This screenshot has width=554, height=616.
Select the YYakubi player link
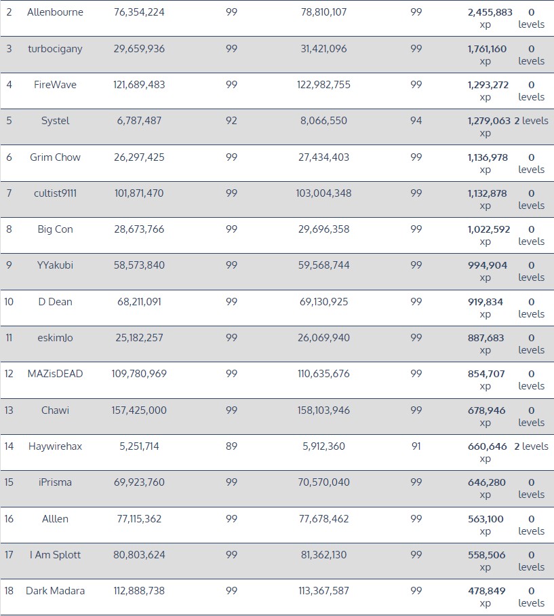tap(55, 265)
